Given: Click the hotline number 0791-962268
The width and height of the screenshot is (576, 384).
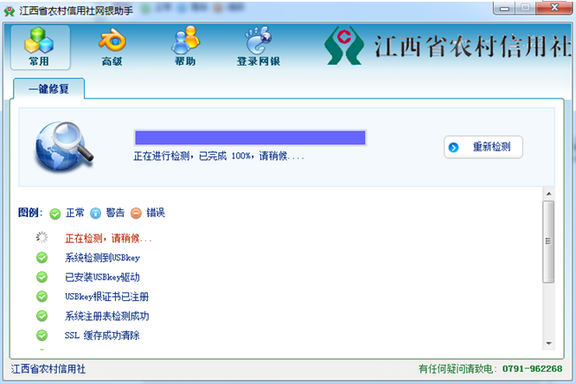Looking at the screenshot, I should [x=532, y=368].
